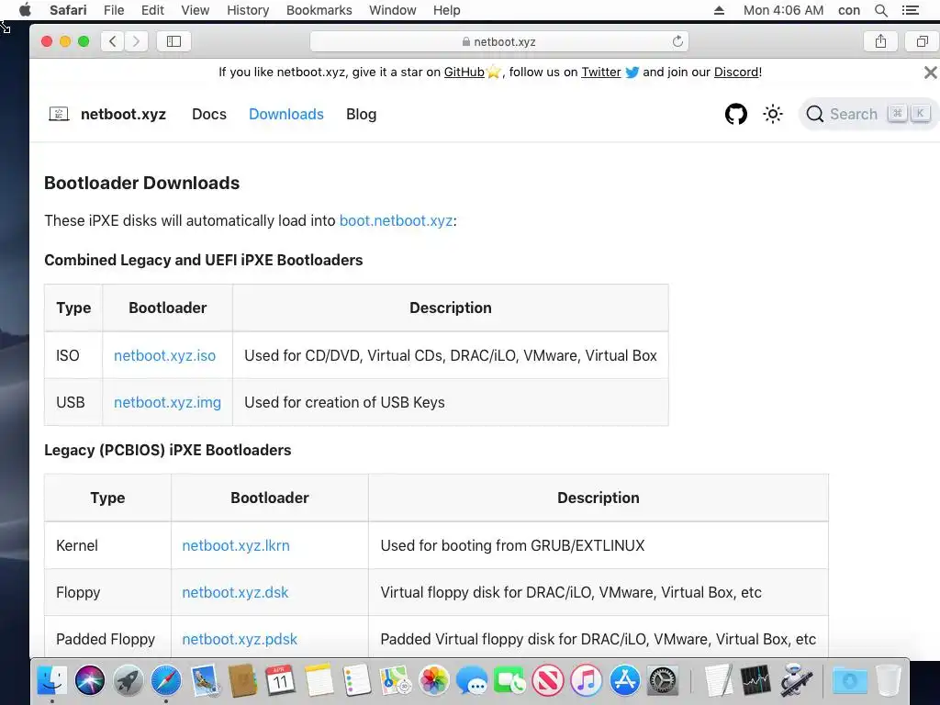Open the Safari menu

coord(68,10)
